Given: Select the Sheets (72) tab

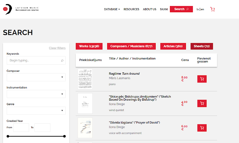Looking at the screenshot, I should (x=202, y=46).
